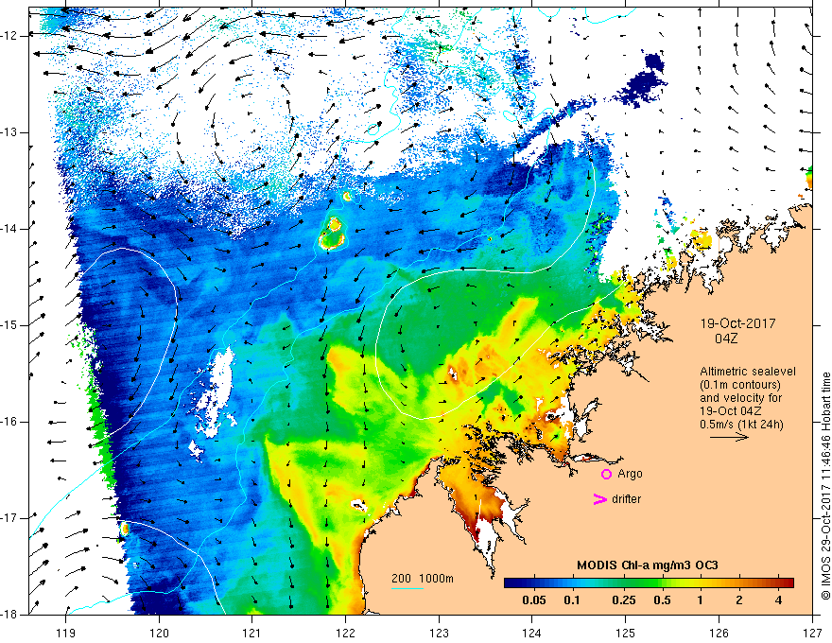Click the Chl-a color bar scale
Image resolution: width=832 pixels, height=643 pixels.
pos(649,582)
